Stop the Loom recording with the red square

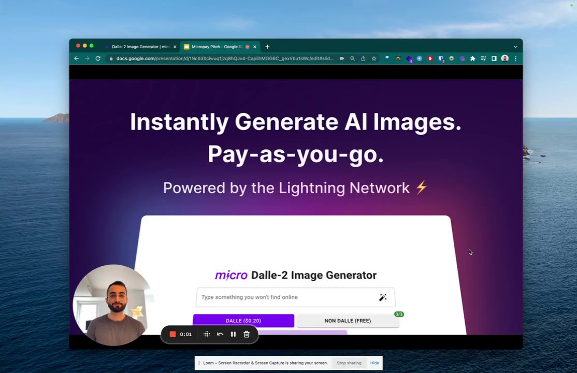click(172, 334)
